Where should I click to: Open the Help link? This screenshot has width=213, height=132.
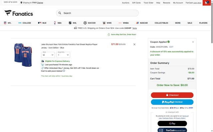pyautogui.click(x=158, y=3)
